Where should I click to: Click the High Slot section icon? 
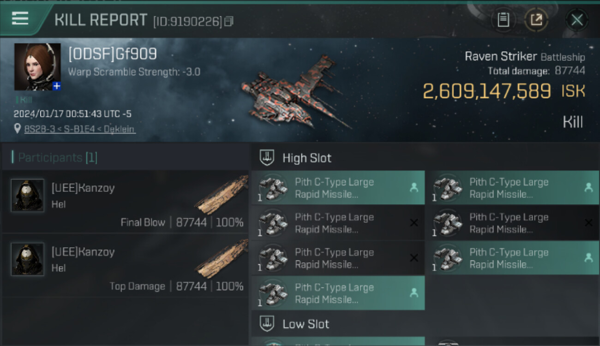[267, 158]
